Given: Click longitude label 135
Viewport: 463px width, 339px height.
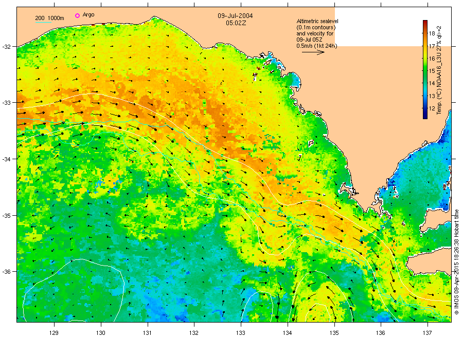Looking at the screenshot, I should [x=334, y=333].
